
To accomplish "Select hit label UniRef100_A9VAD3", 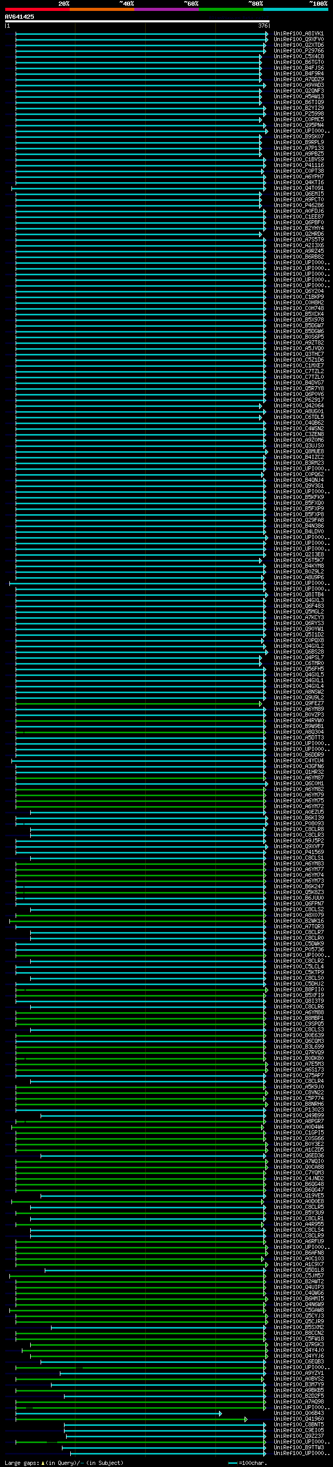I will 299,85.
